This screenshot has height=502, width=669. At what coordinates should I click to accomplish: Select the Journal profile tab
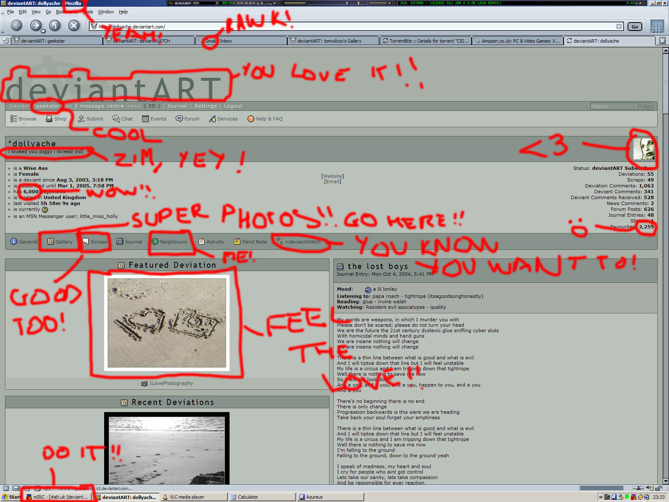(x=129, y=241)
